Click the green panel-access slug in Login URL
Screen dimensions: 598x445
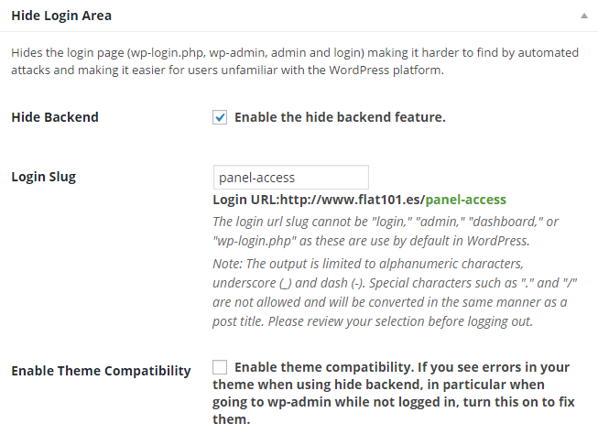(x=466, y=199)
